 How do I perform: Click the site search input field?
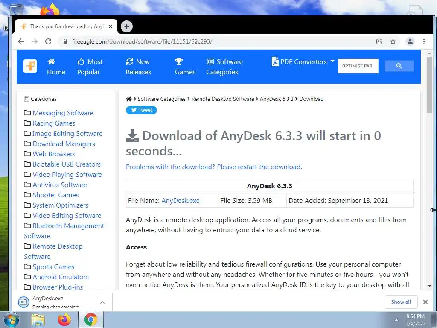(x=358, y=66)
